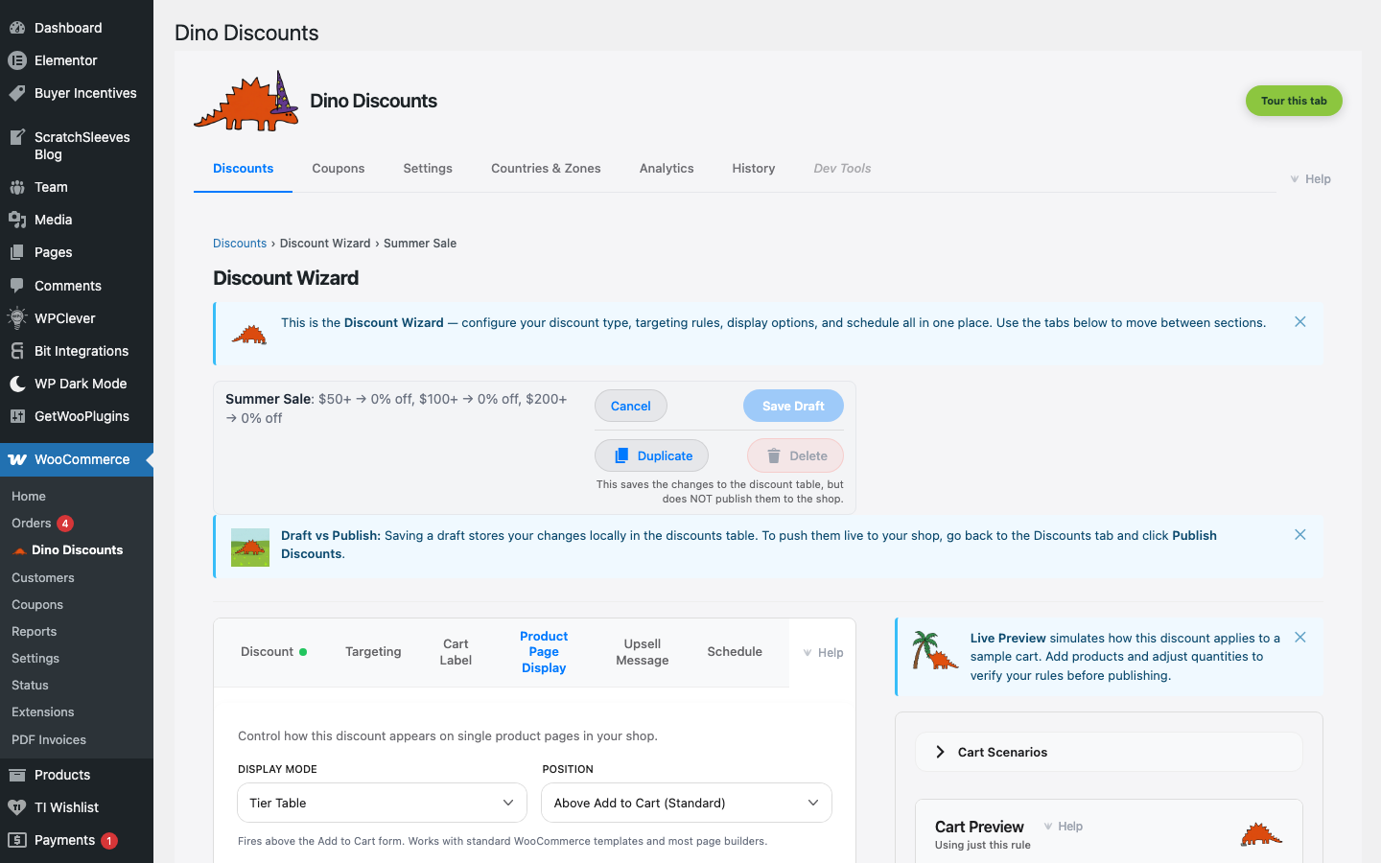Click the Cancel button
The image size is (1381, 863).
tap(631, 406)
